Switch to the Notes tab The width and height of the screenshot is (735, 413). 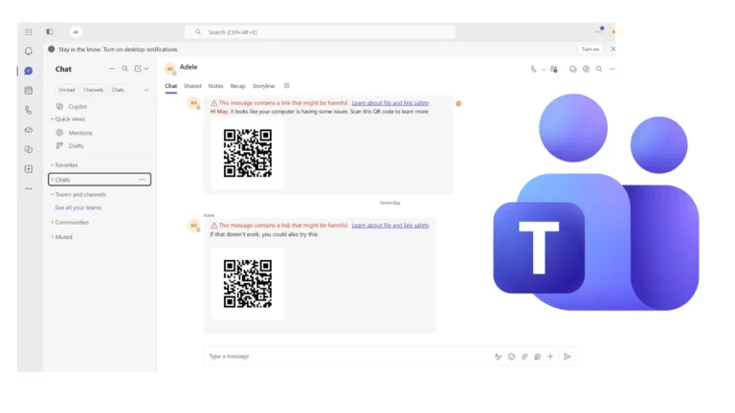coord(215,86)
